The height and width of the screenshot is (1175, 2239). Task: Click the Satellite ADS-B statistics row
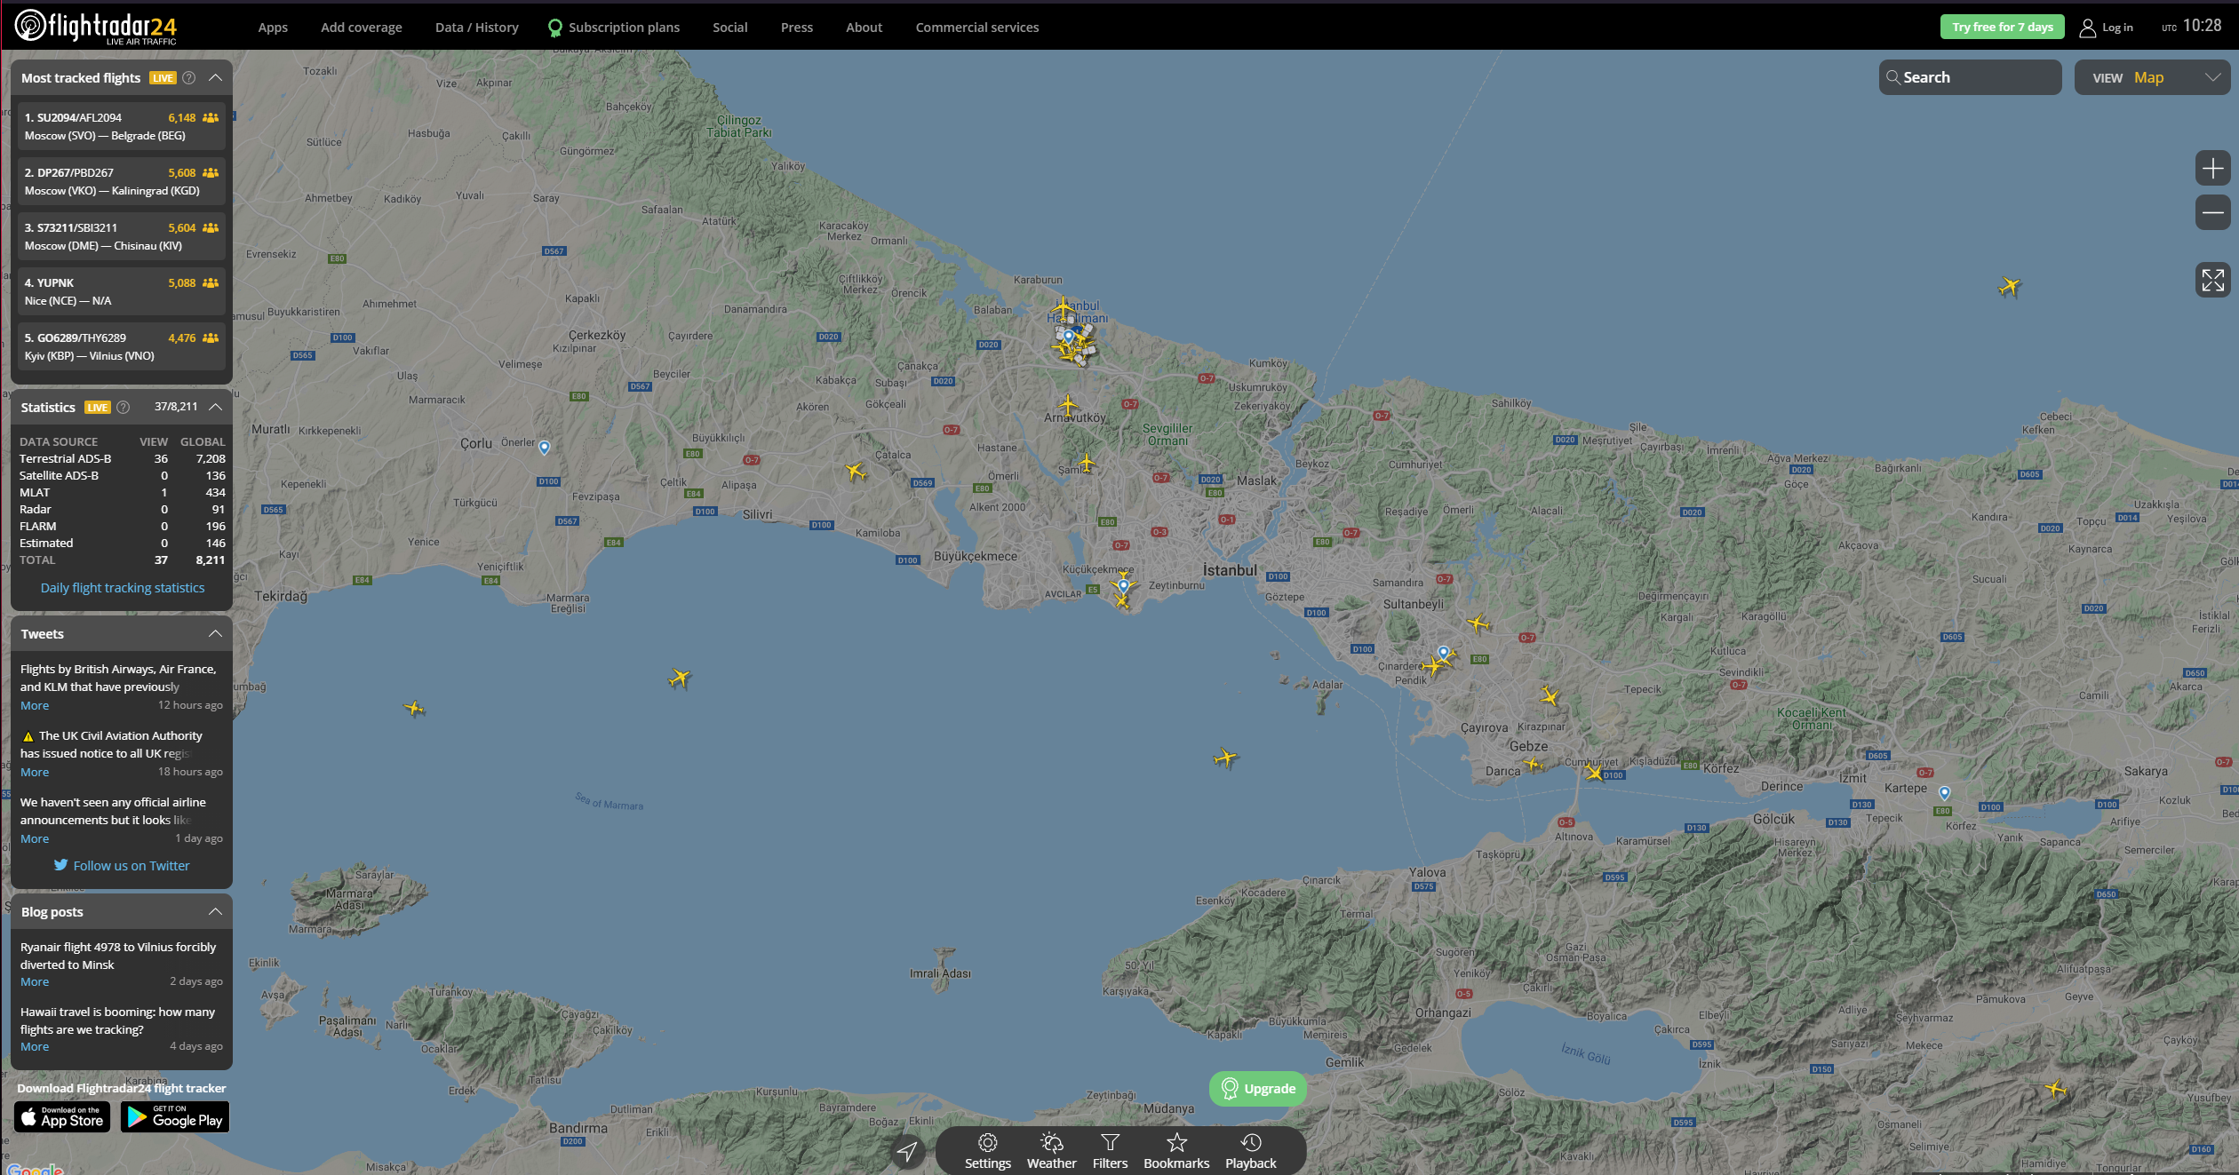(122, 475)
